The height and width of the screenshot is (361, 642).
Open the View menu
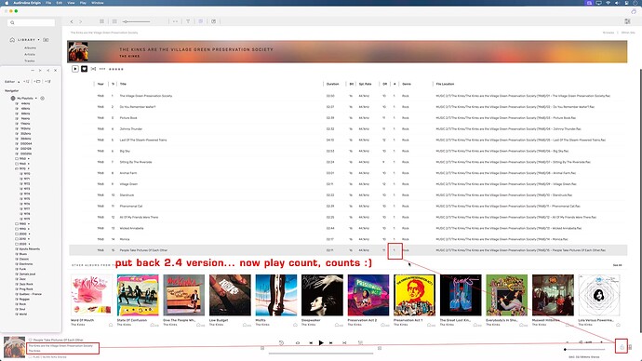click(x=71, y=3)
